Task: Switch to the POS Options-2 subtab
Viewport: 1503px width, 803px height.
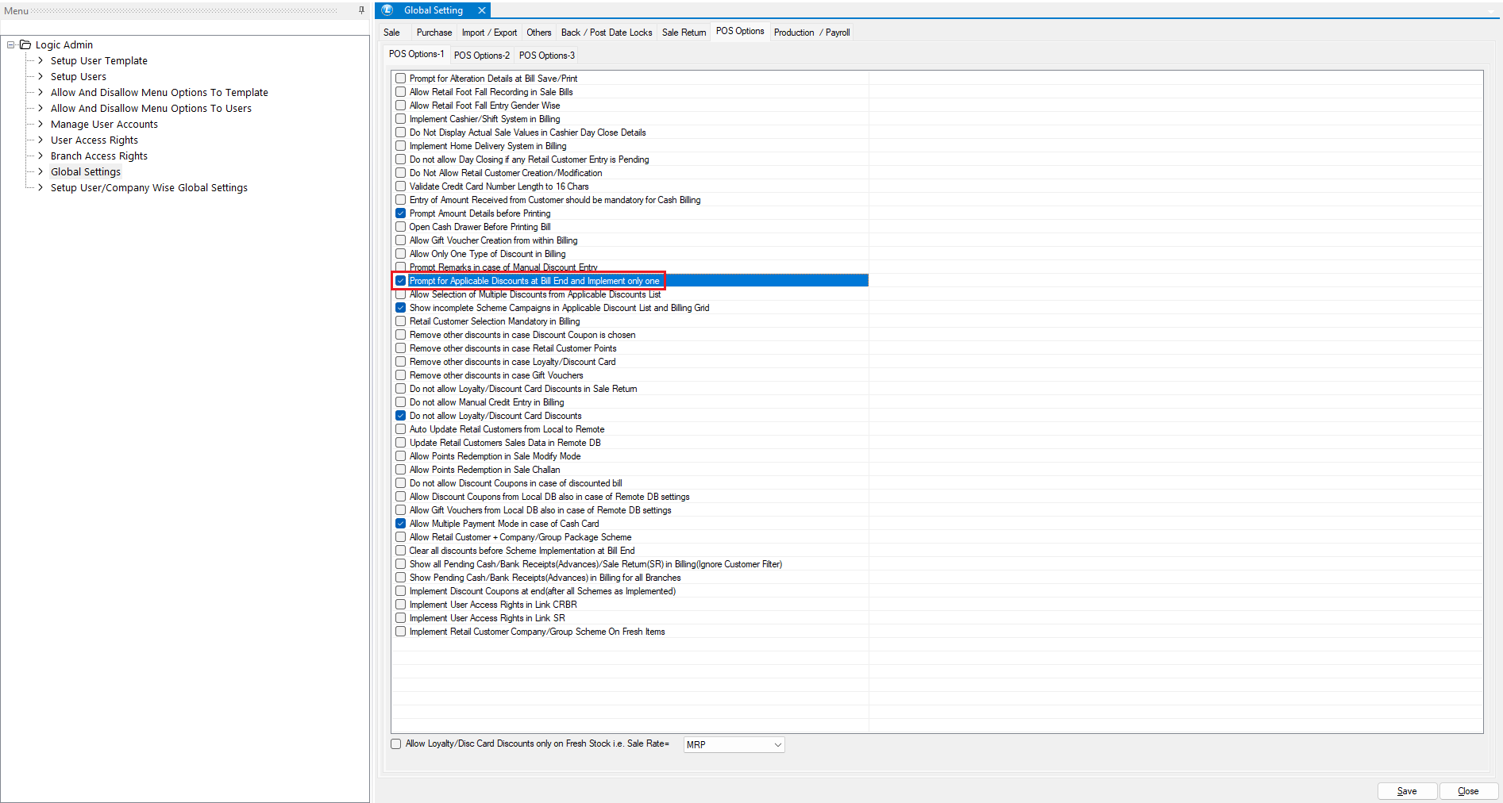Action: click(481, 56)
